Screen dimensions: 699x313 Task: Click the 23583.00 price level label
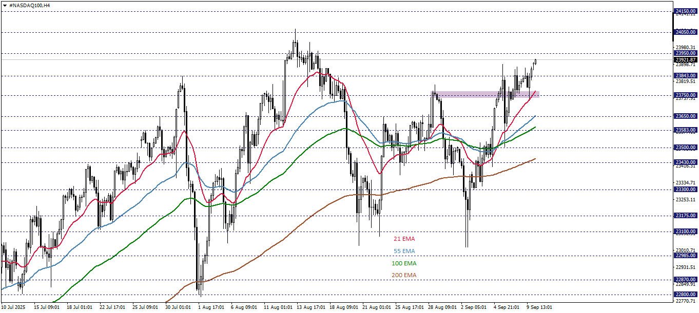click(x=686, y=131)
